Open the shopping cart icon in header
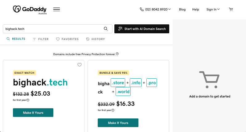The width and height of the screenshot is (246, 132). click(231, 9)
